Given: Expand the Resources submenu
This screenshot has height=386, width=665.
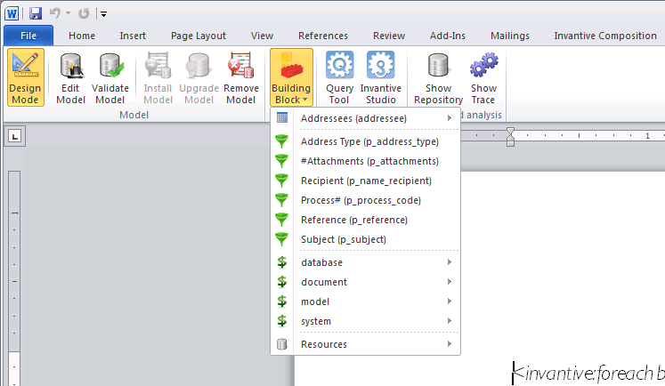Looking at the screenshot, I should click(365, 344).
